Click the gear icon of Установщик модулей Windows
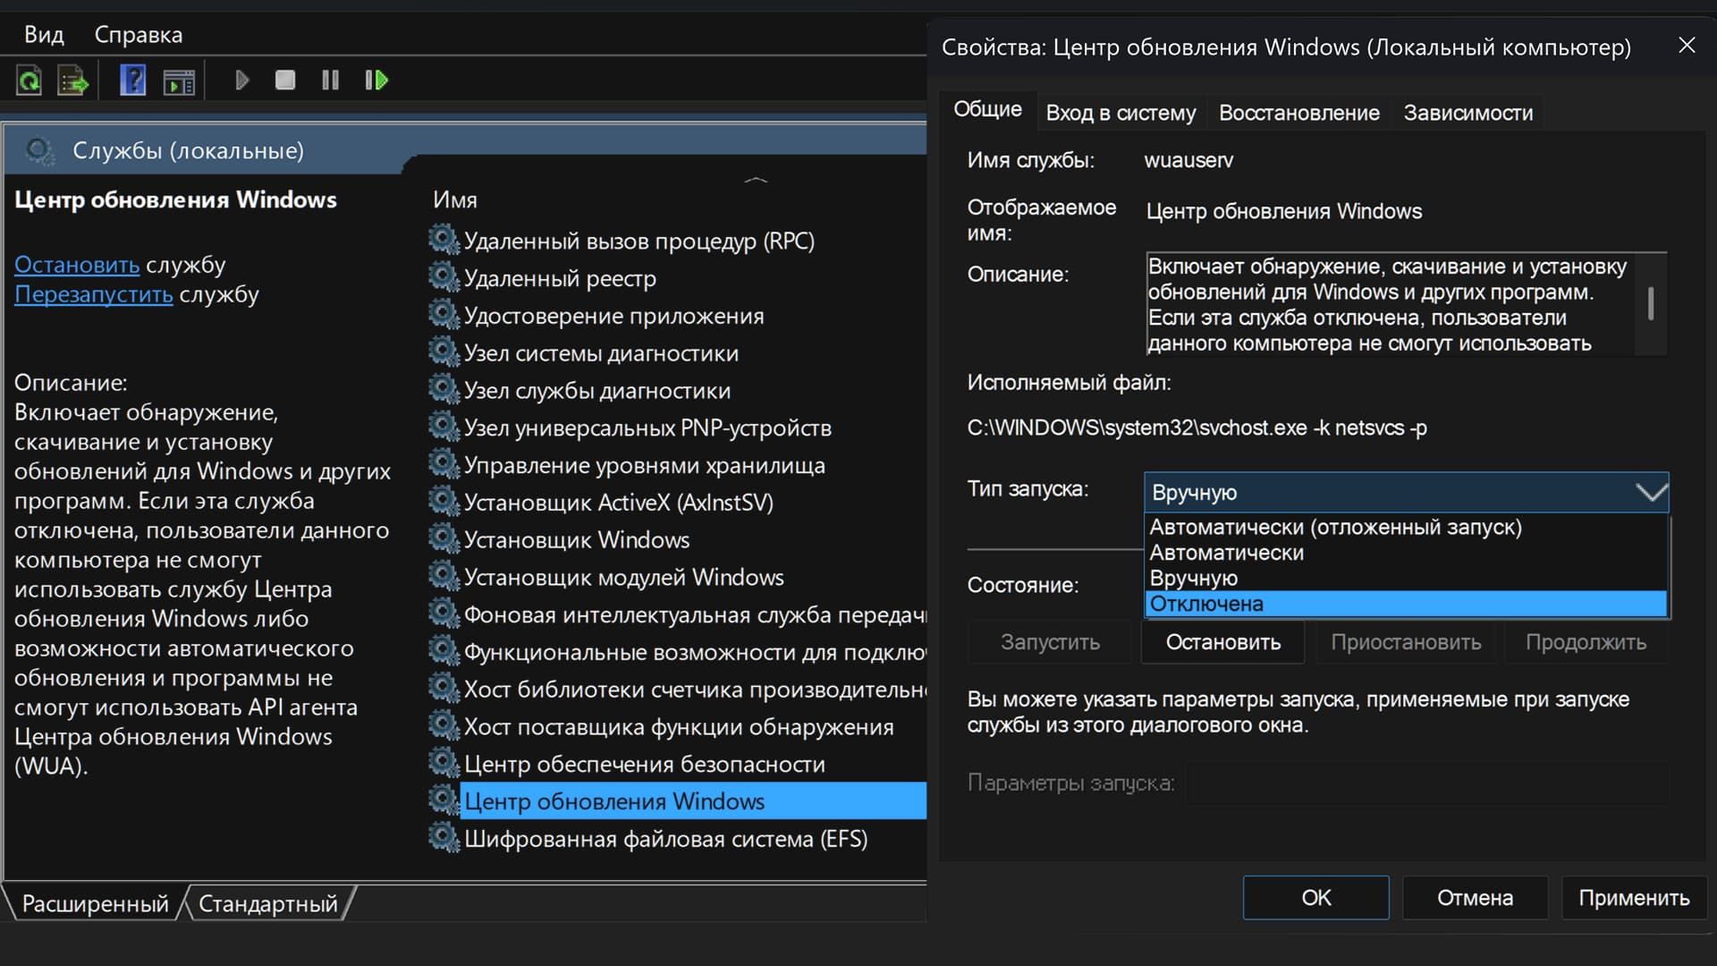Viewport: 1717px width, 966px height. tap(444, 577)
